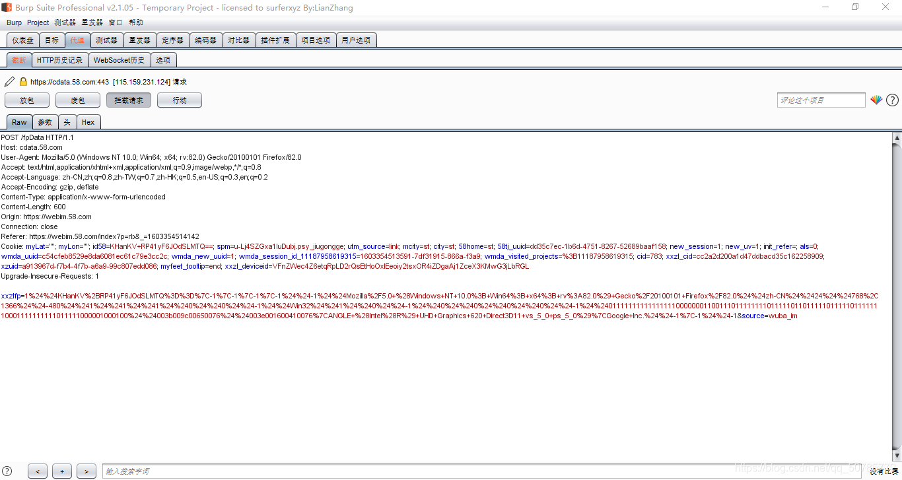Open the rainbow highlight color picker
This screenshot has height=480, width=902.
876,100
